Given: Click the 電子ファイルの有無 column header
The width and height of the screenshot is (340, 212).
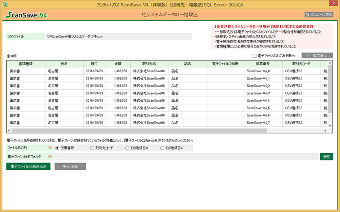Looking at the screenshot, I should pyautogui.click(x=225, y=64).
